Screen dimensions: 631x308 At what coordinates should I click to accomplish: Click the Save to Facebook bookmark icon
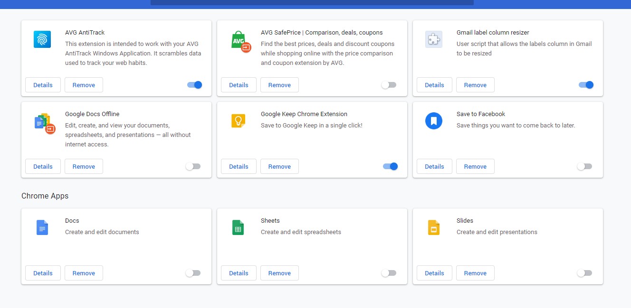(x=433, y=121)
